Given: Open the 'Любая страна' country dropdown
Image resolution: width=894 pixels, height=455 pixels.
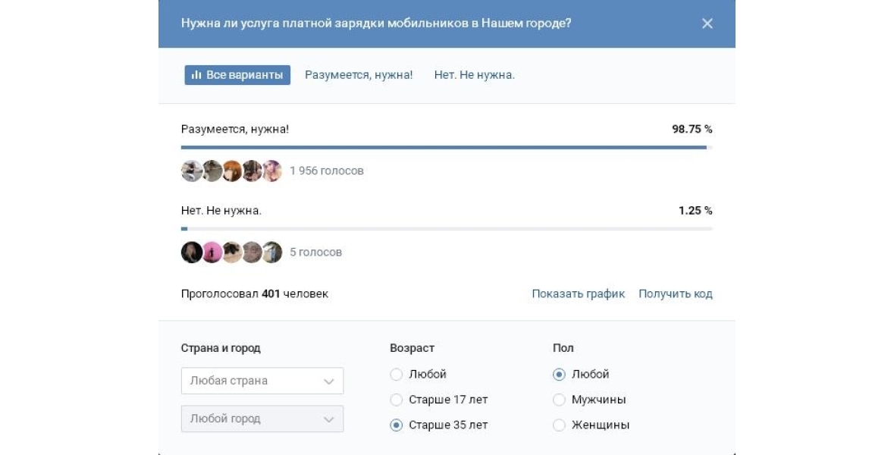Looking at the screenshot, I should coord(262,381).
